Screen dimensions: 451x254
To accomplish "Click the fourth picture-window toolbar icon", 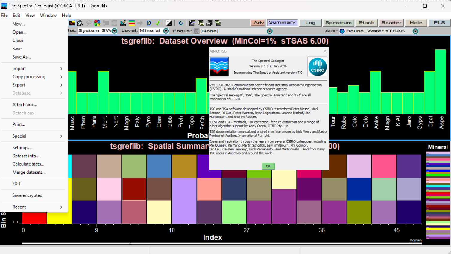I will (x=218, y=23).
